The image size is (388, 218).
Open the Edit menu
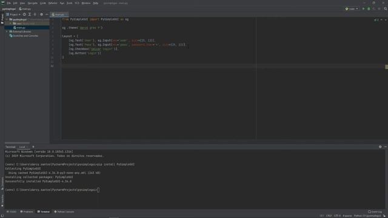[15, 3]
